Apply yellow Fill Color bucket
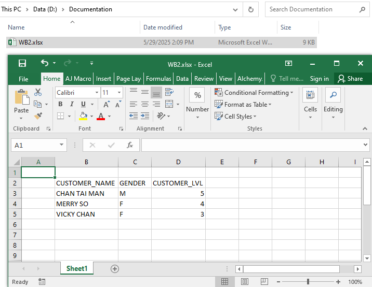The width and height of the screenshot is (372, 287). [x=83, y=116]
